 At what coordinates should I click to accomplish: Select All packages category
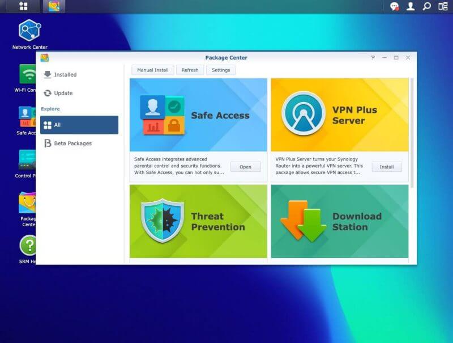(79, 125)
